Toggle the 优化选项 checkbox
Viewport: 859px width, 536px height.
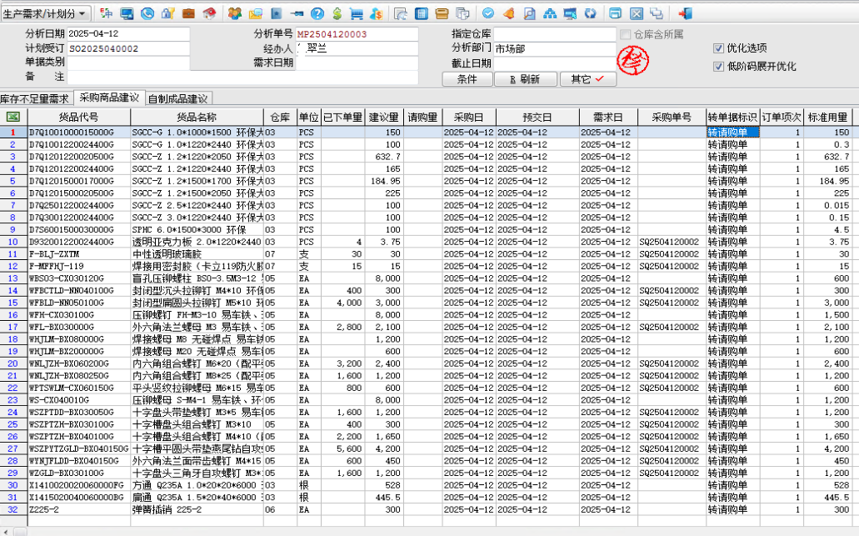pyautogui.click(x=719, y=48)
